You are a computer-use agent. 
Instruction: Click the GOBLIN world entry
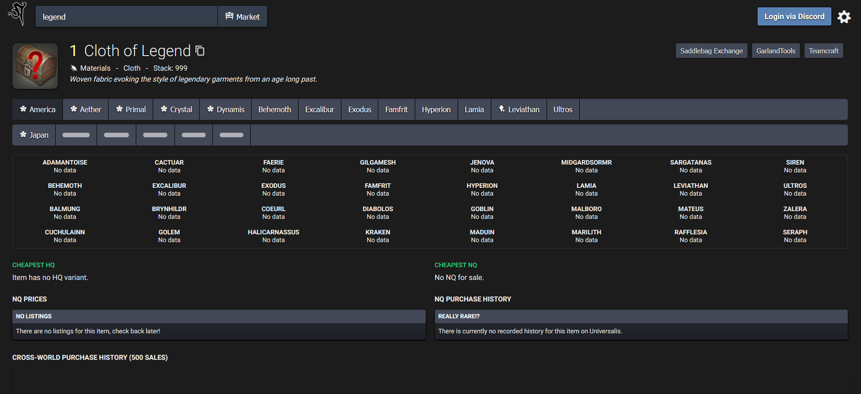point(482,213)
